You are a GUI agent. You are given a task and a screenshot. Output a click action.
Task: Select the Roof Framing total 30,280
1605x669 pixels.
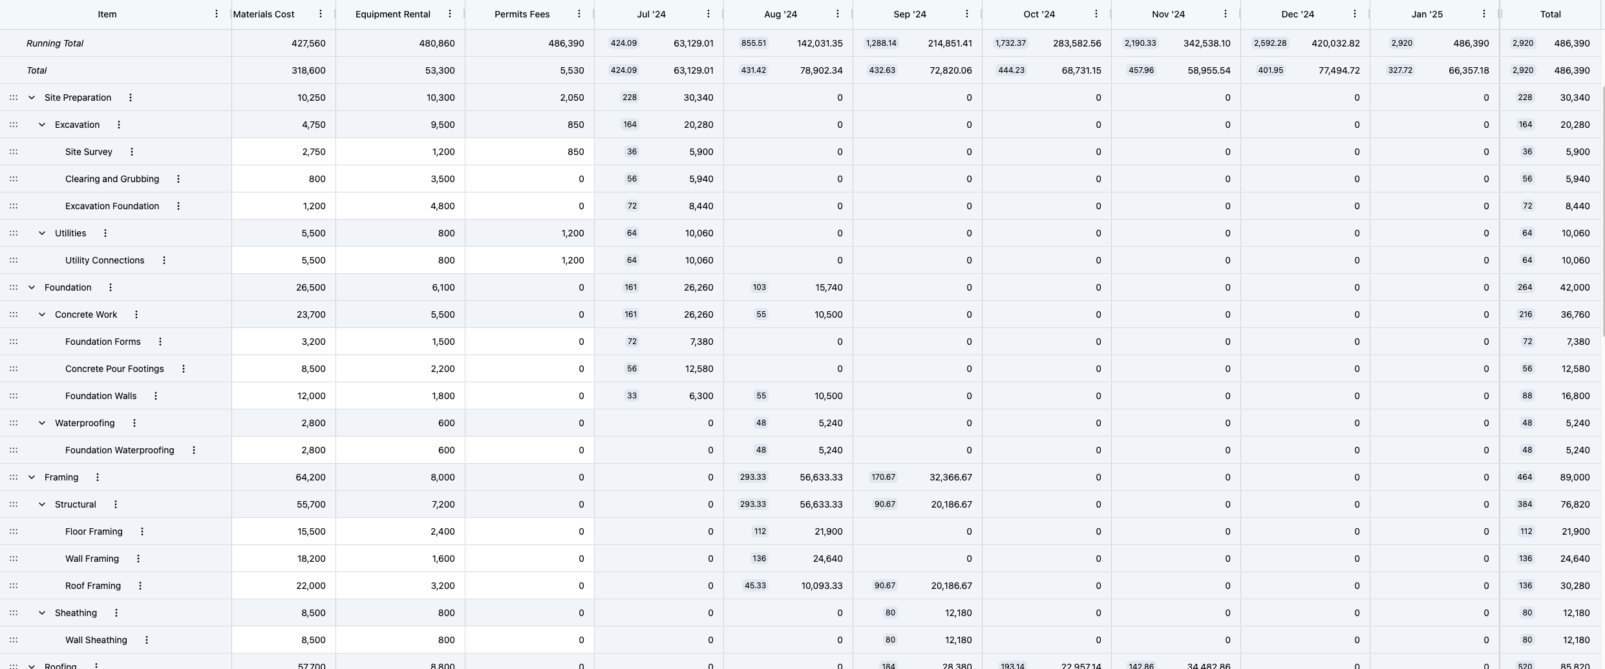tap(1575, 586)
